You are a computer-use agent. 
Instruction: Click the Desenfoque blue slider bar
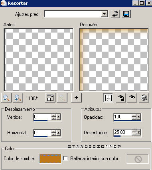coord(117,136)
